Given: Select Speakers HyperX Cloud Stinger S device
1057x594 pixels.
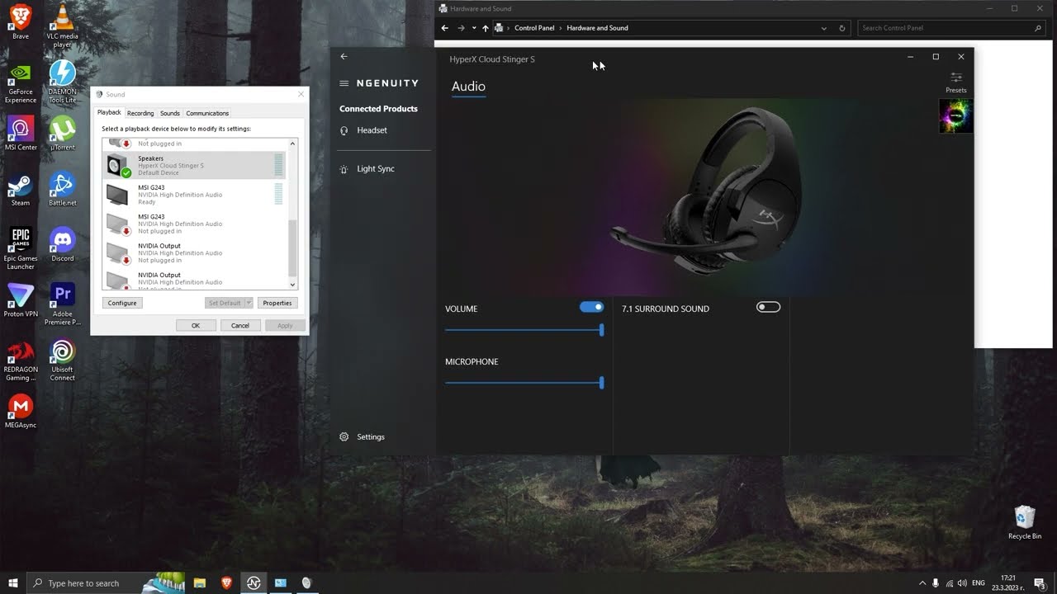Looking at the screenshot, I should click(194, 165).
